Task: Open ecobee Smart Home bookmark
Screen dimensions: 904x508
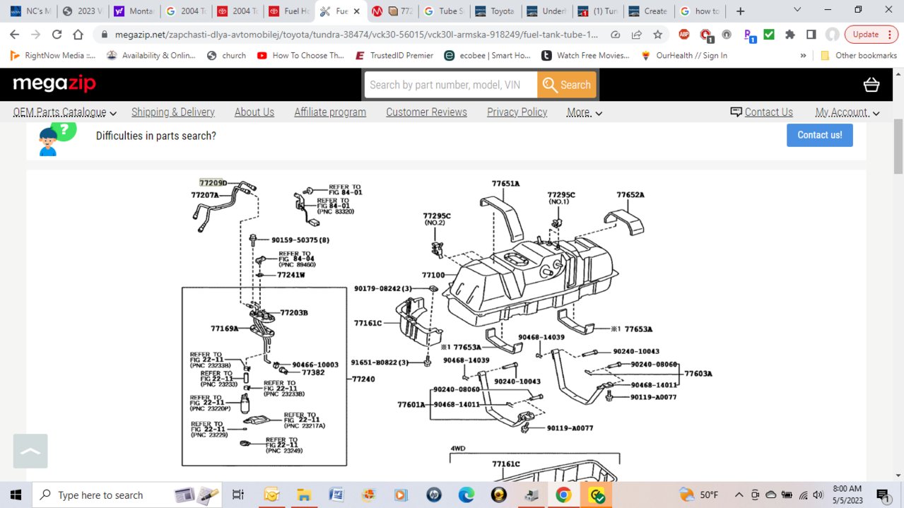Action: tap(487, 55)
